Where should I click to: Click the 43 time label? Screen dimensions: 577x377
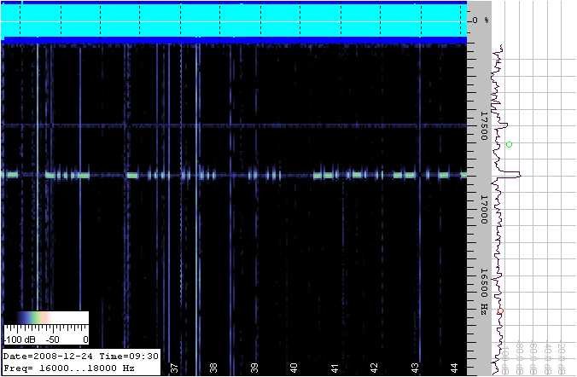point(415,368)
